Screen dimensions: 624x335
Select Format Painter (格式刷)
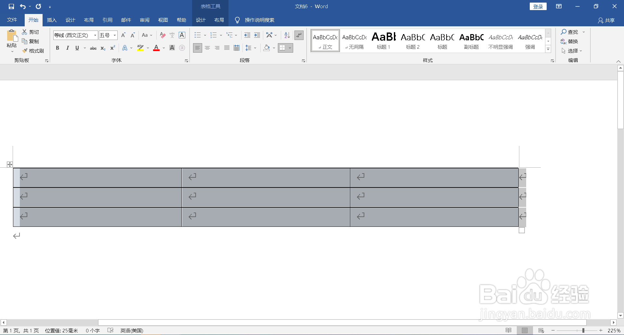coord(33,51)
